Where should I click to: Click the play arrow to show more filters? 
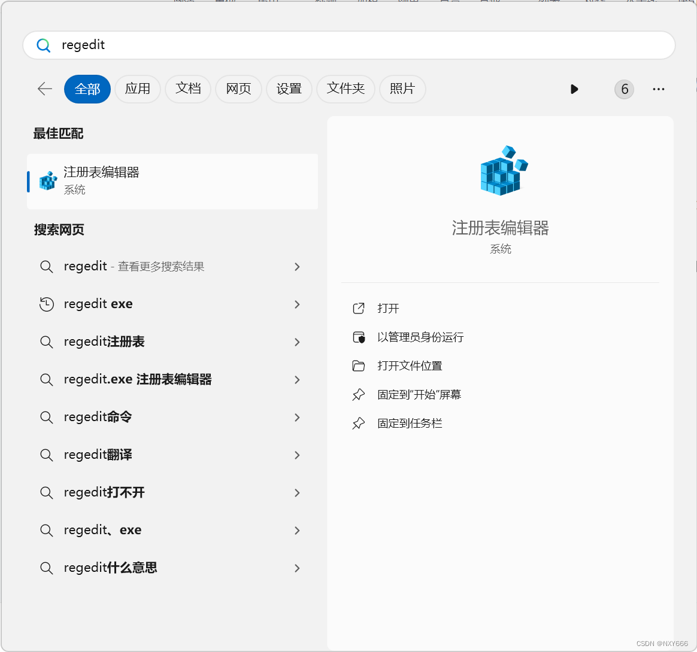tap(574, 89)
